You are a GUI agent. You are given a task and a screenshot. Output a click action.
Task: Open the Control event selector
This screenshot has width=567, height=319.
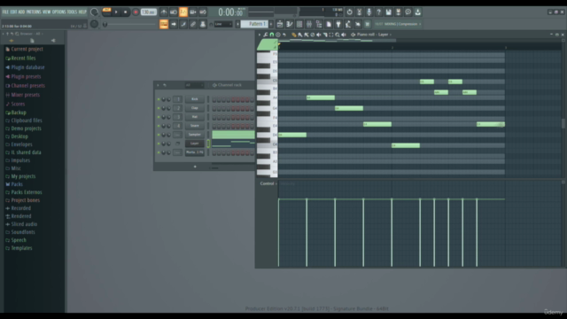pyautogui.click(x=268, y=183)
